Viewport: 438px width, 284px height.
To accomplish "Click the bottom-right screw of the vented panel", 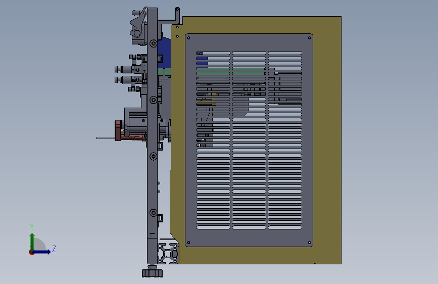I will pyautogui.click(x=310, y=243).
